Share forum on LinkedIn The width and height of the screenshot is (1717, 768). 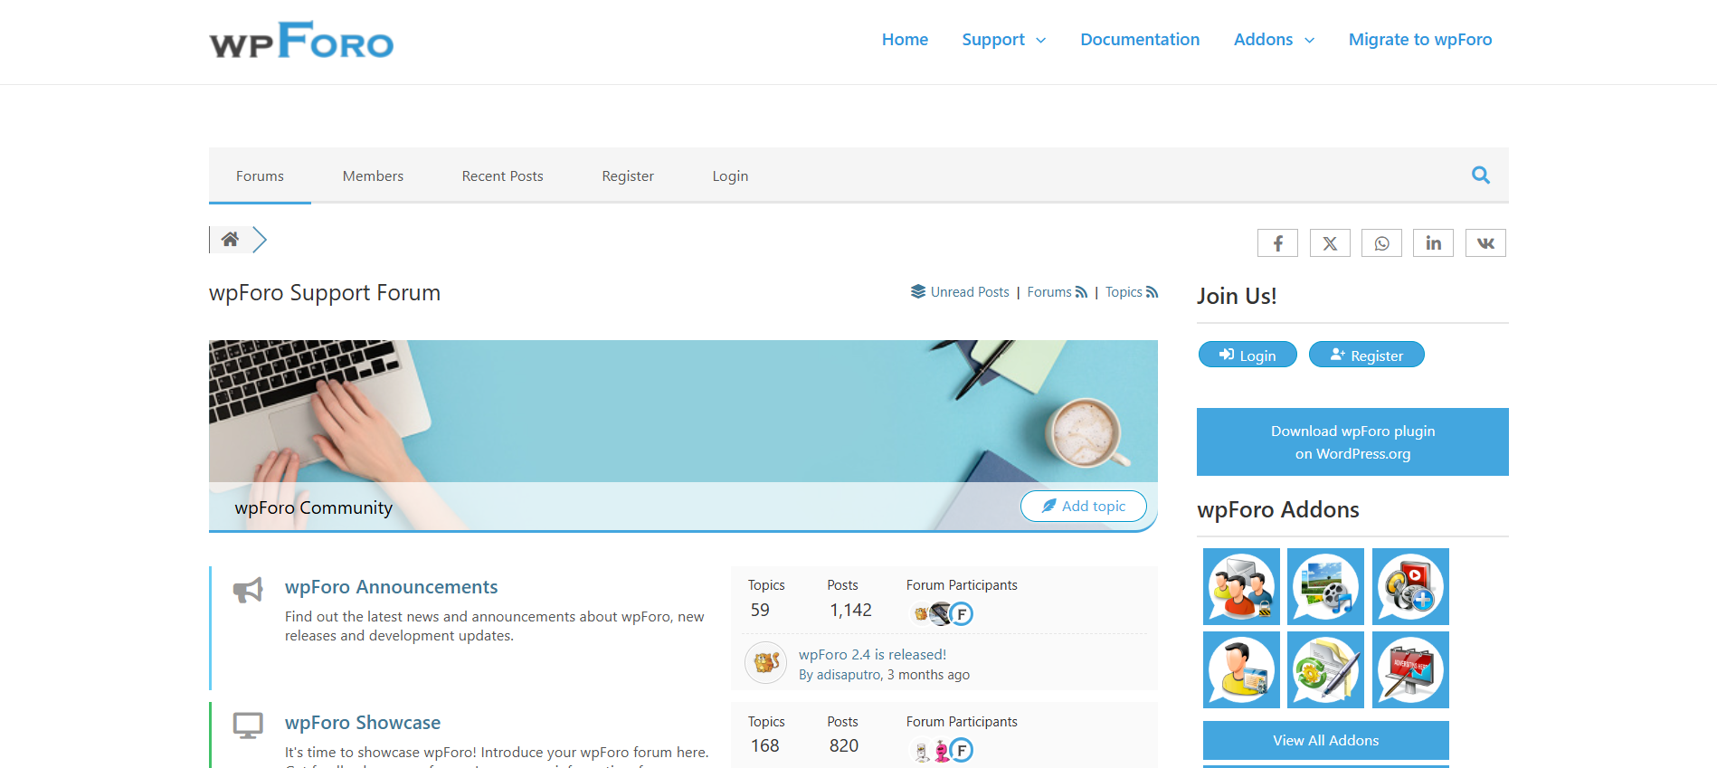(x=1433, y=242)
